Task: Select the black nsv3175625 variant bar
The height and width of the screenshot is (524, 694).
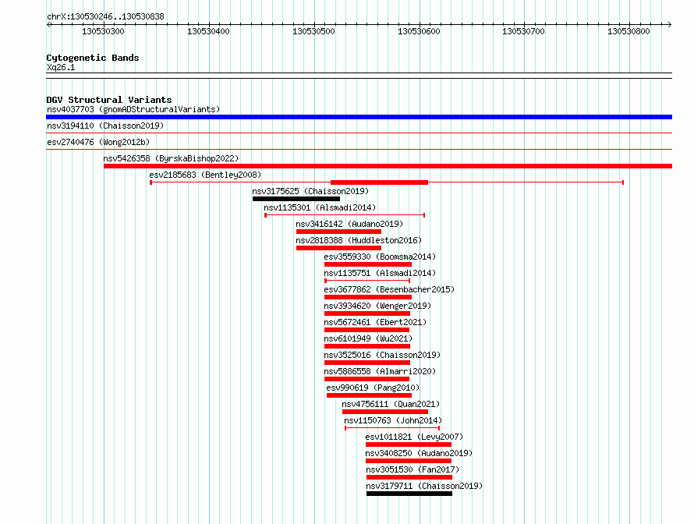Action: click(296, 199)
